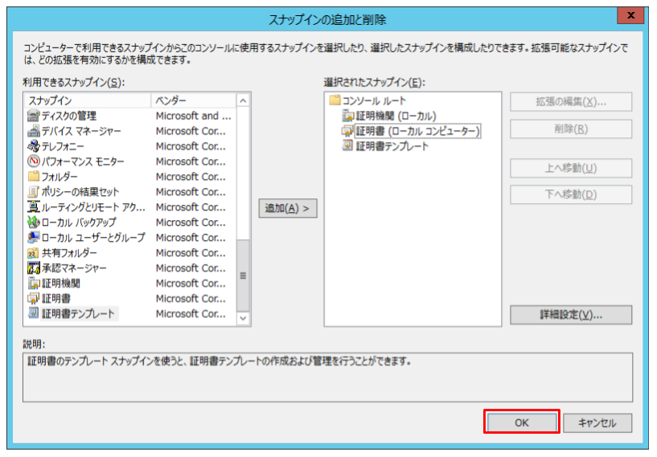
Task: Select 承認マネージャー snap-in name
Action: pyautogui.click(x=74, y=267)
